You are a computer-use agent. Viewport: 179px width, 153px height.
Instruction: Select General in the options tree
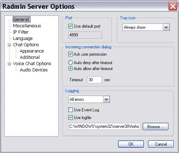21,19
